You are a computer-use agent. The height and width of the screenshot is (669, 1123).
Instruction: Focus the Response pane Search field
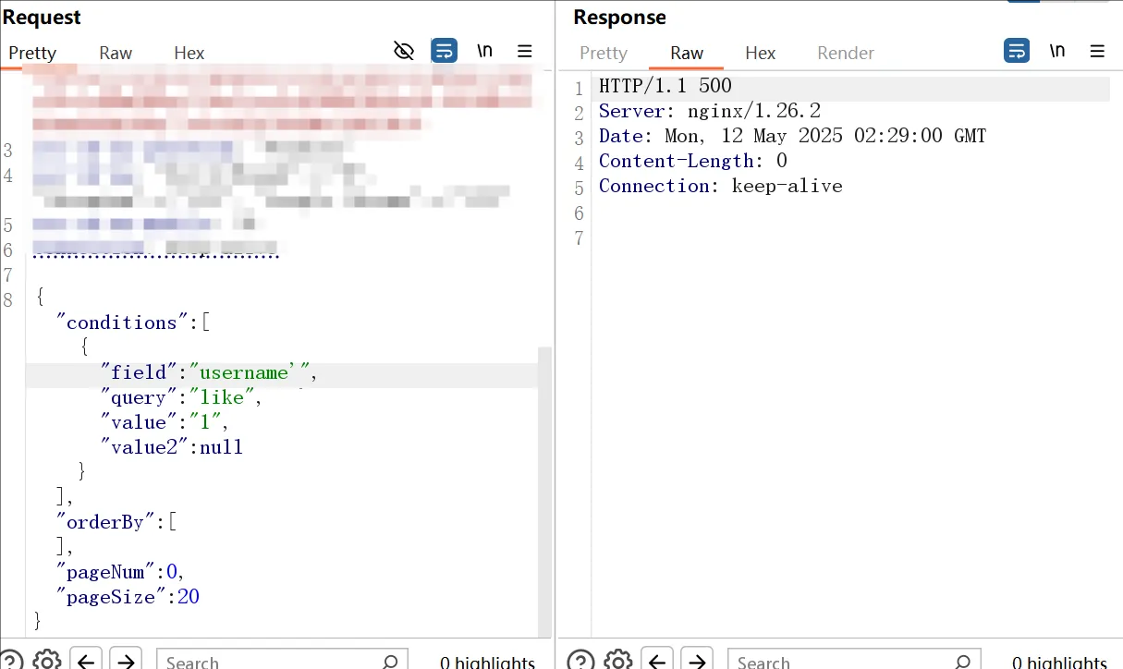pyautogui.click(x=853, y=662)
